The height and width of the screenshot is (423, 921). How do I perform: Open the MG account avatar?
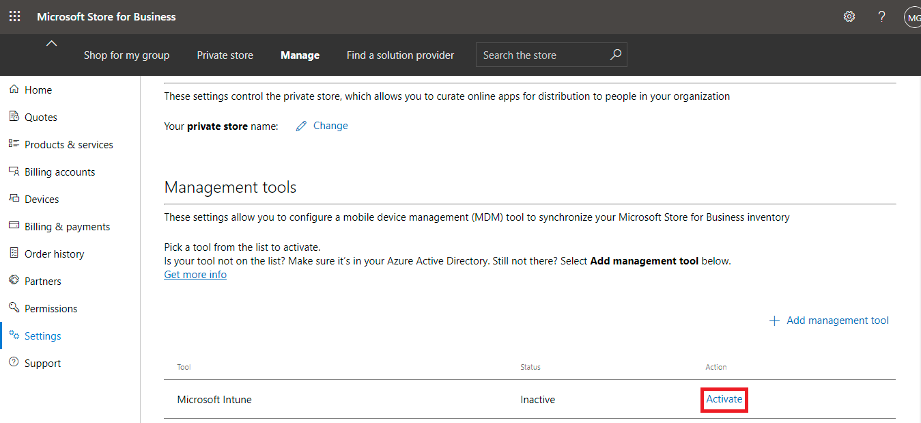[x=913, y=17]
